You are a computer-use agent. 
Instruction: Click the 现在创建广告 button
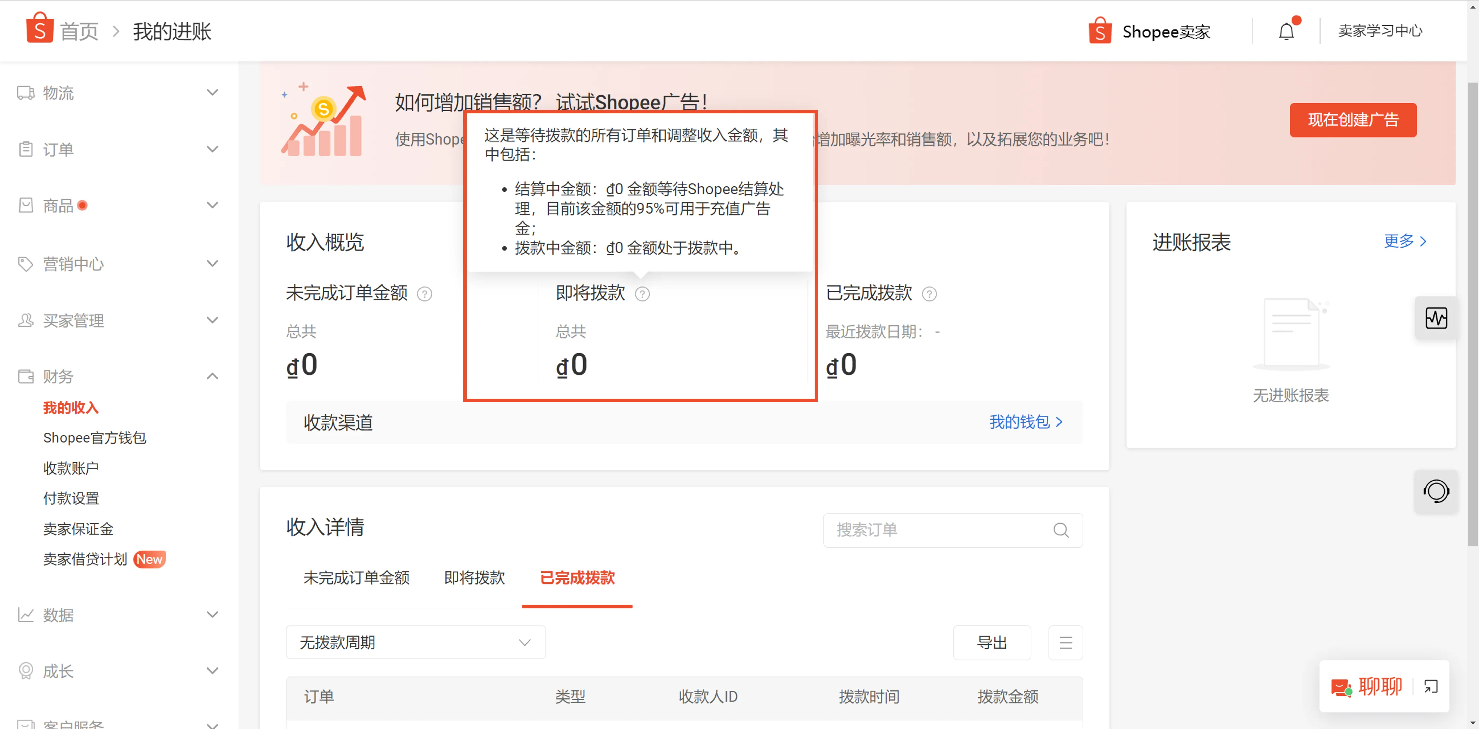coord(1353,120)
